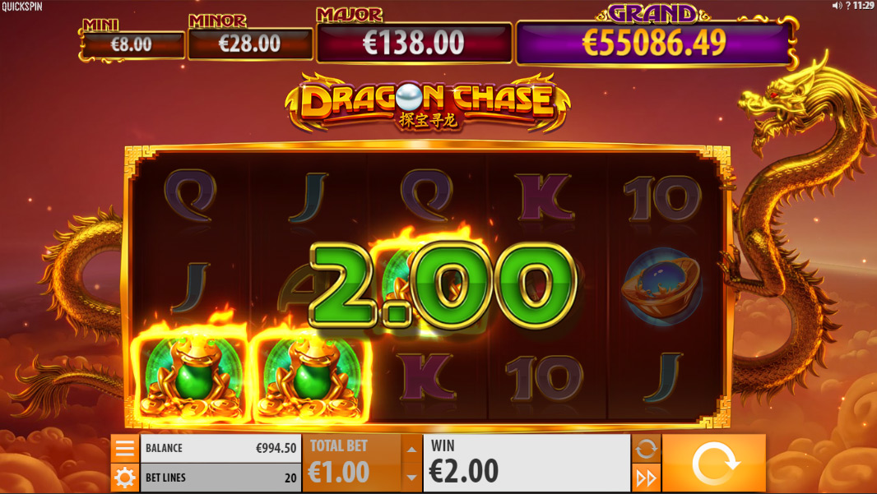Click the Dragon Chase logo
Screen dimensions: 877x494
(x=428, y=103)
